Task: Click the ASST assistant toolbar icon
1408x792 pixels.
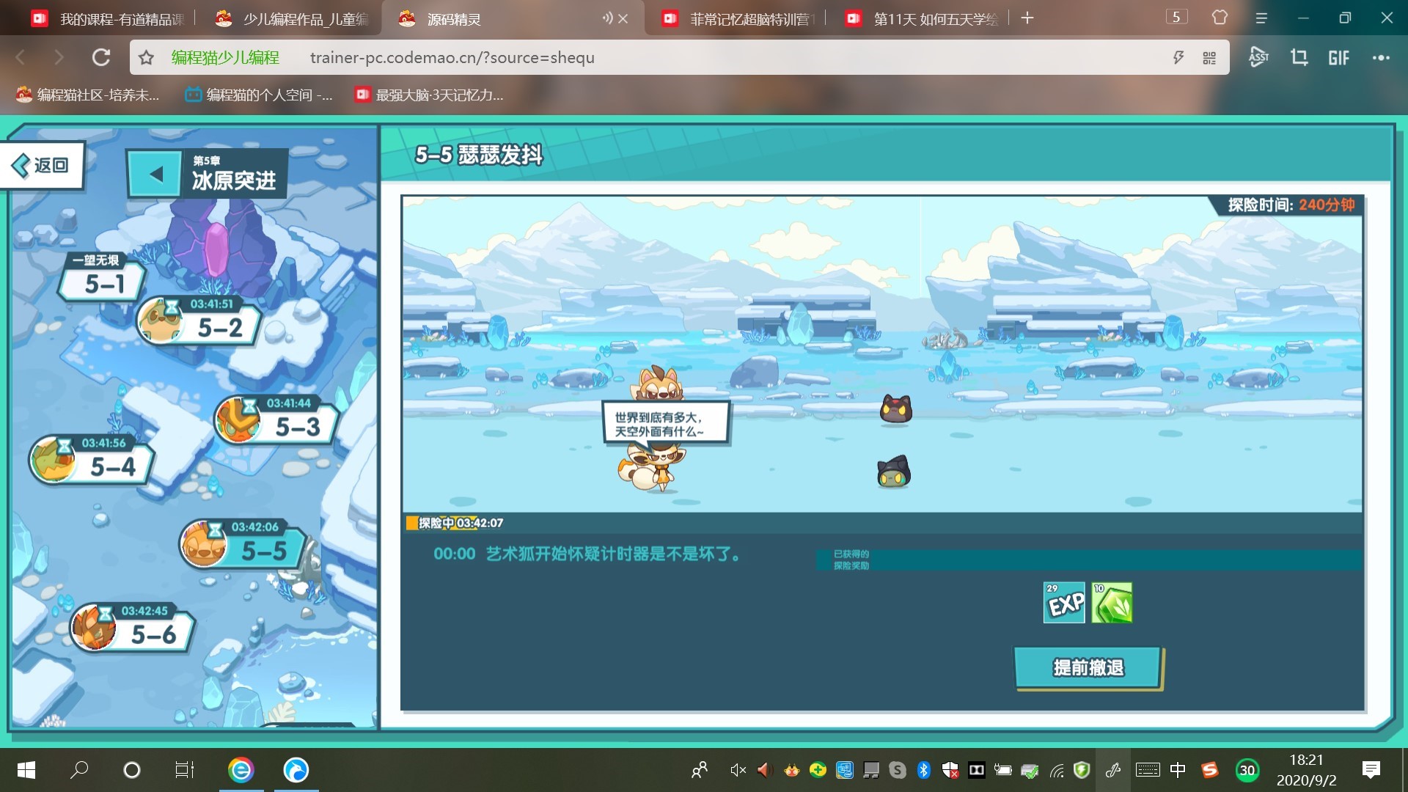Action: pos(1258,57)
